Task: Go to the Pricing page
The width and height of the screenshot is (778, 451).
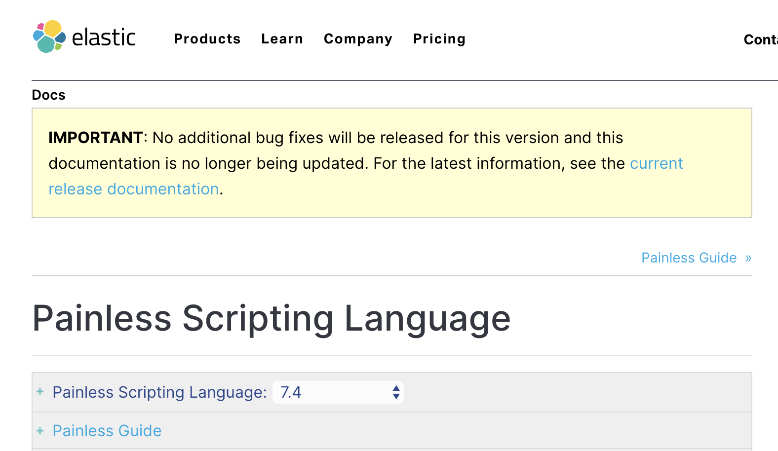Action: tap(439, 38)
